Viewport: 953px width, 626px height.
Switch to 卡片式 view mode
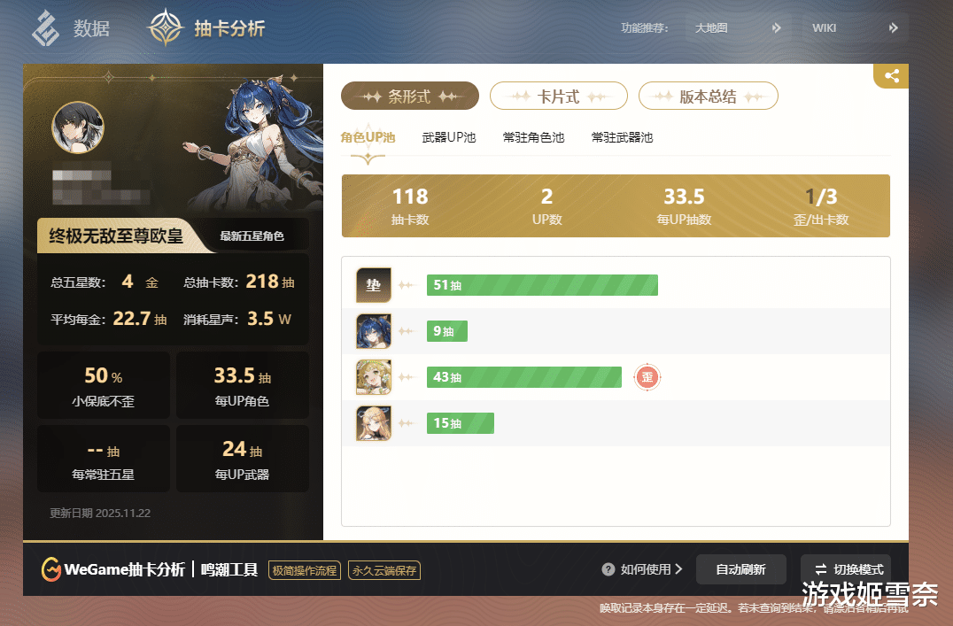point(559,96)
